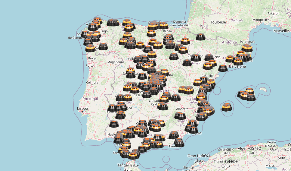Screen dimensions: 291x171
Task: Click the Menorca island on the map
Action: click(263, 89)
